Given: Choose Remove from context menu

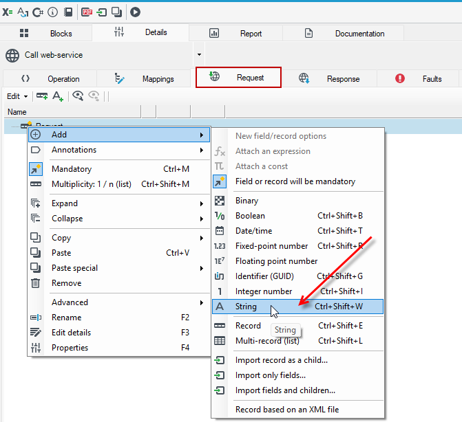Looking at the screenshot, I should (119, 283).
